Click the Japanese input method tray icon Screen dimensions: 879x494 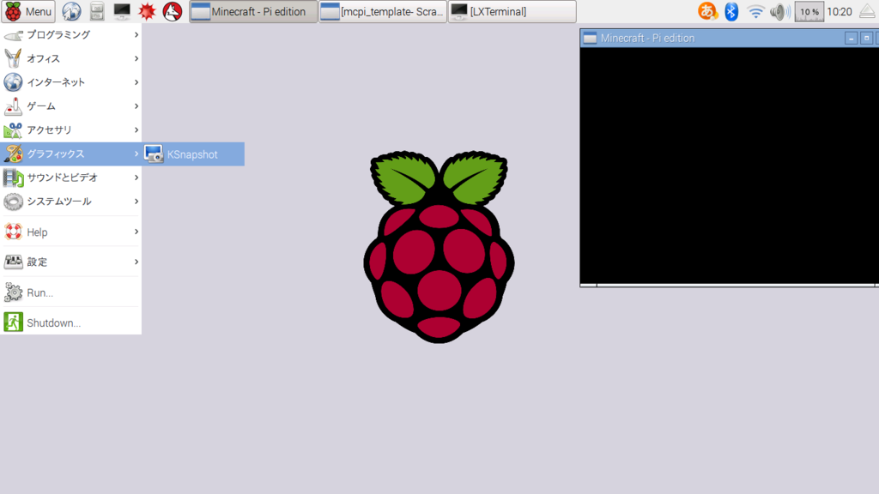click(x=707, y=11)
